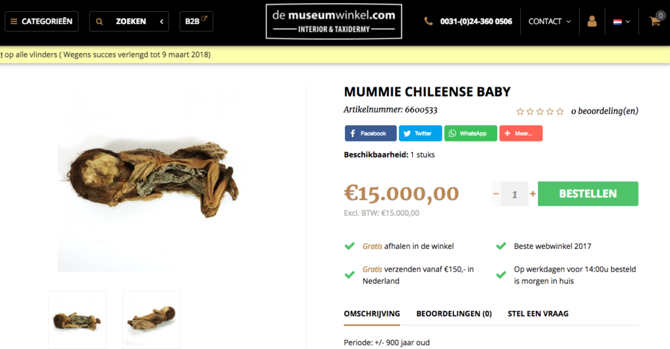Open the language flag selector
Image resolution: width=670 pixels, height=349 pixels.
[x=621, y=22]
